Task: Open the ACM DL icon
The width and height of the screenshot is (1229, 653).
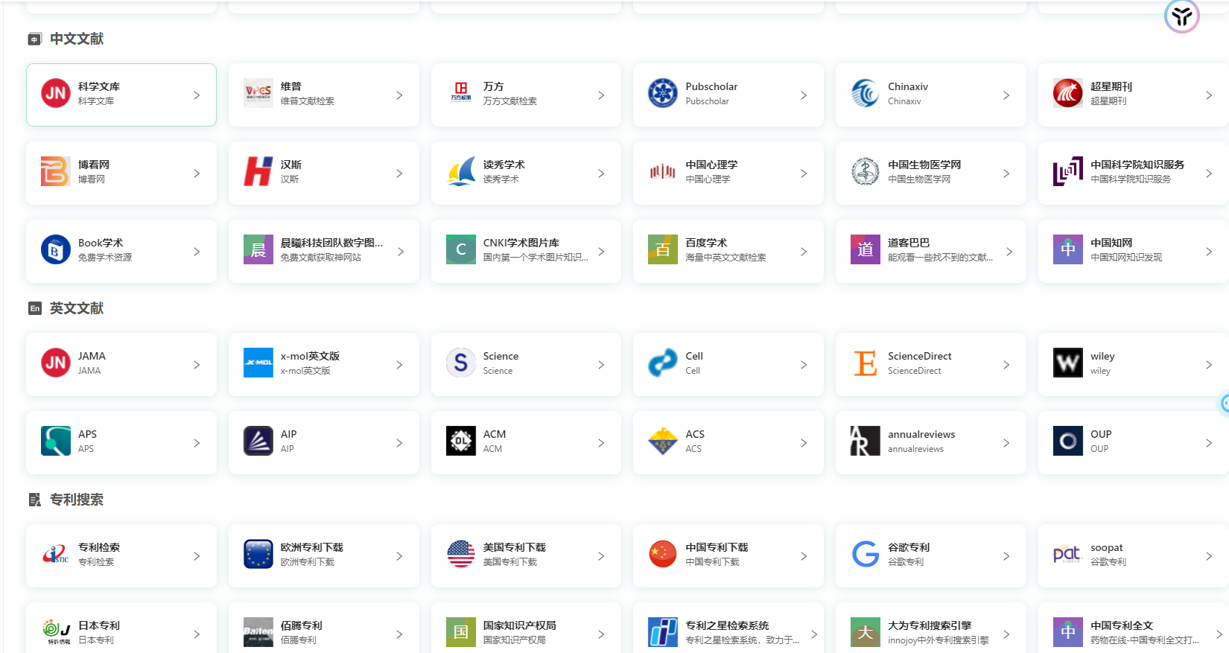Action: pyautogui.click(x=461, y=442)
